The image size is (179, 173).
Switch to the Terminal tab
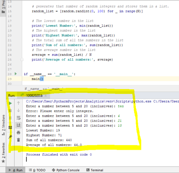[x=95, y=170]
